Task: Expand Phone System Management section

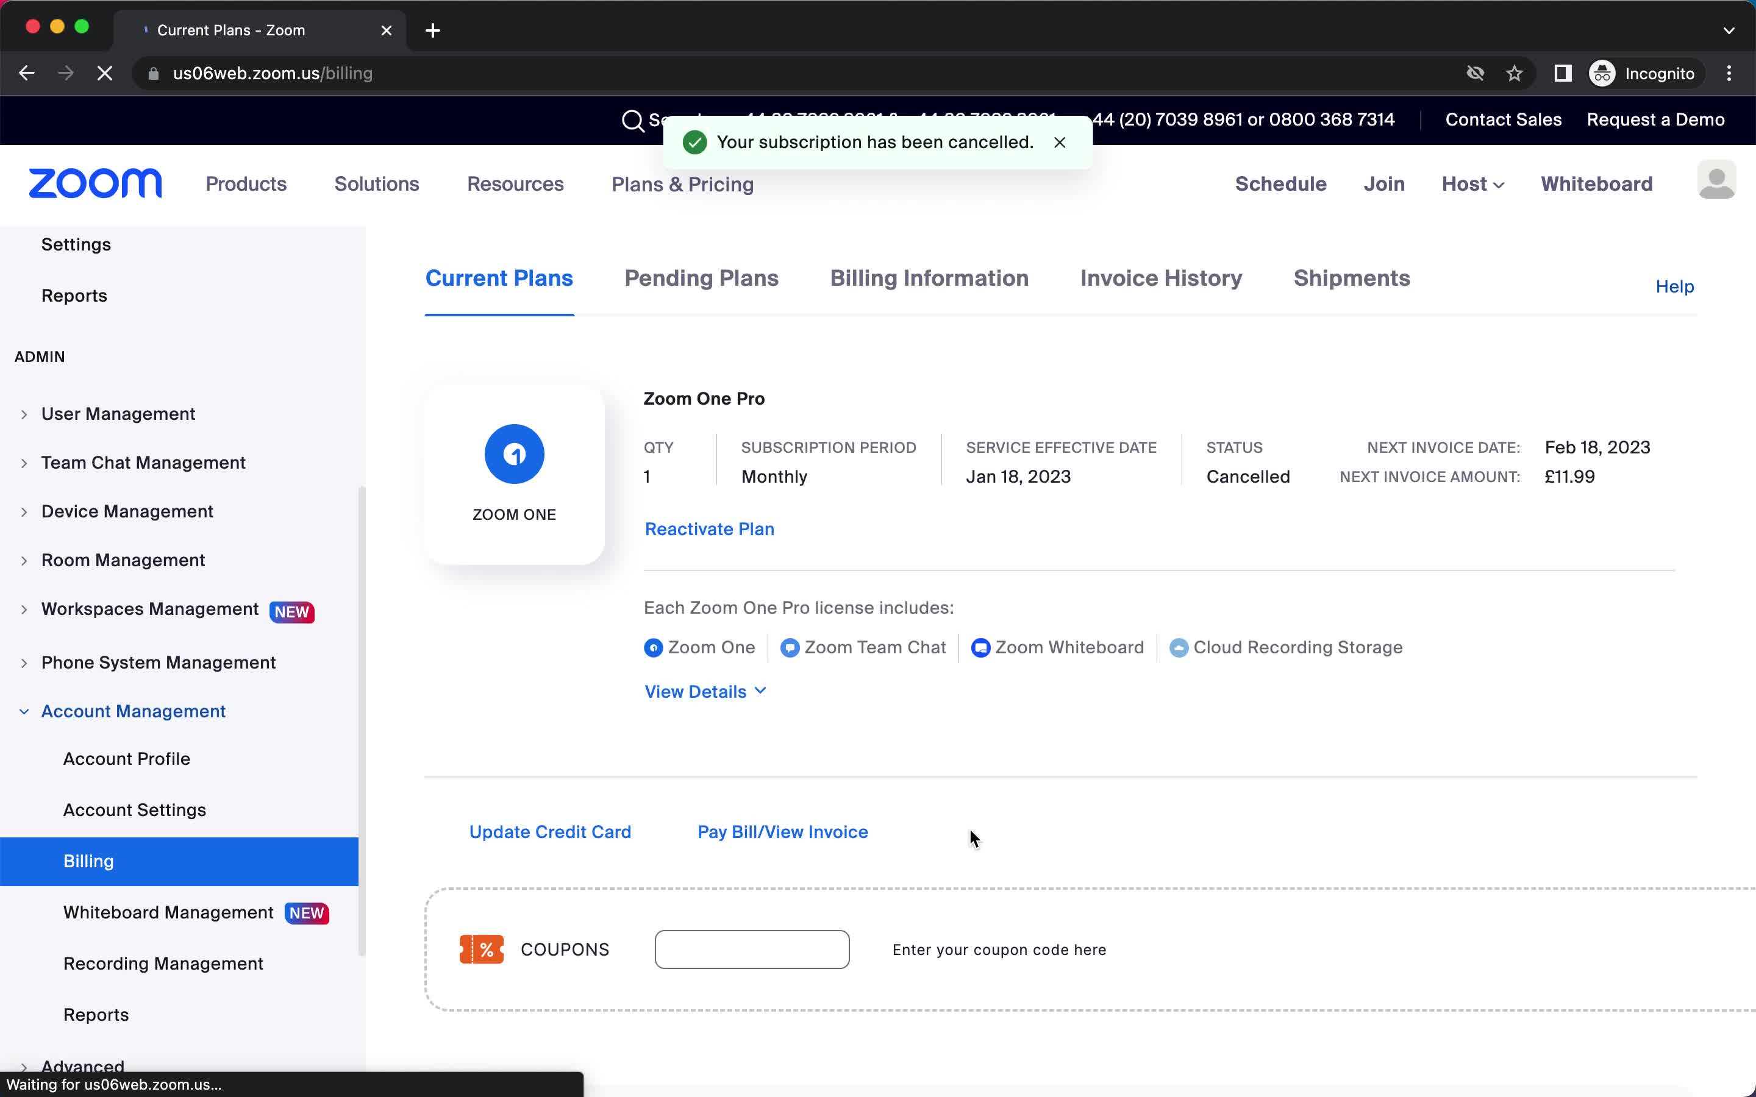Action: (x=24, y=663)
